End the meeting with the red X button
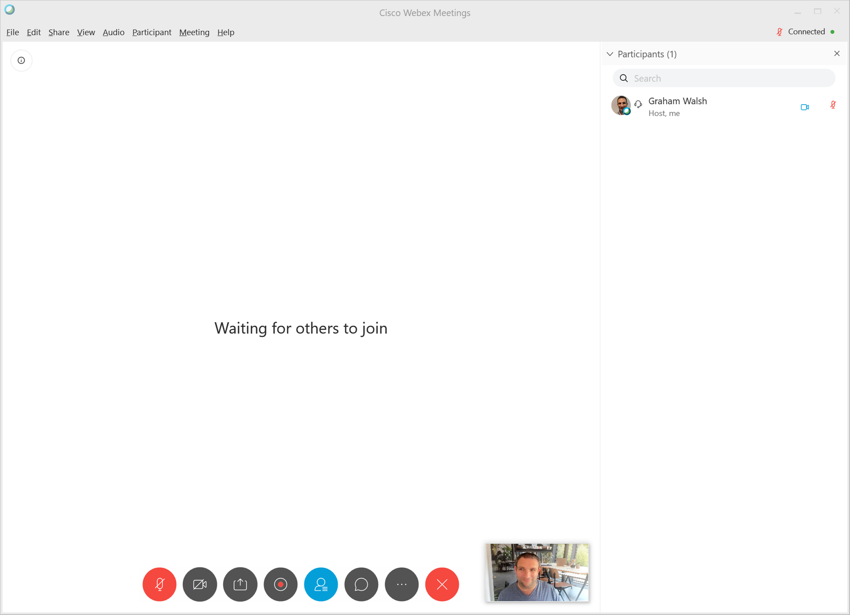This screenshot has height=615, width=850. (442, 584)
